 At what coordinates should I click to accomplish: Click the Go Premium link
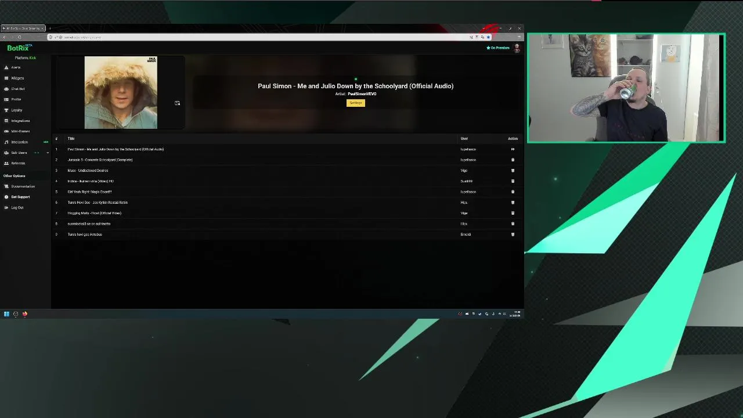[498, 48]
